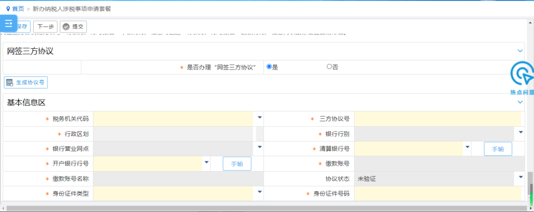Screen dimensions: 534x212
Task: Click the 热点问题 hot topics icon
Action: (x=522, y=77)
